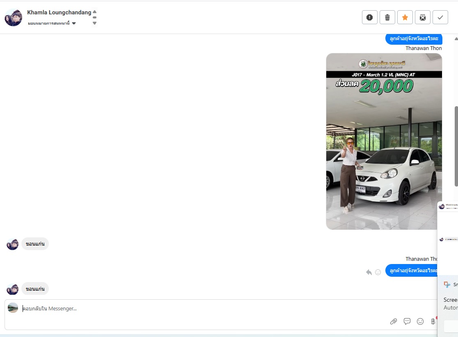Image resolution: width=458 pixels, height=337 pixels.
Task: Open Khamla Loungchandang profile picture in header
Action: (x=14, y=18)
